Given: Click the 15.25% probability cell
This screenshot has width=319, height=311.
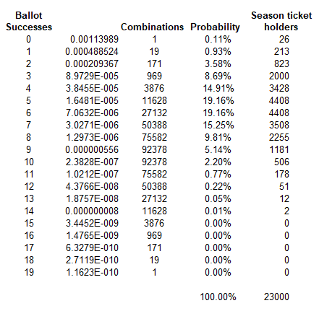Looking at the screenshot, I should tap(218, 125).
